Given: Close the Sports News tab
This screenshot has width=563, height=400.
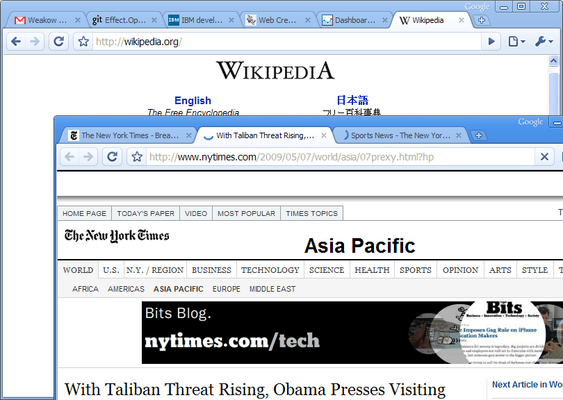Looking at the screenshot, I should (459, 135).
